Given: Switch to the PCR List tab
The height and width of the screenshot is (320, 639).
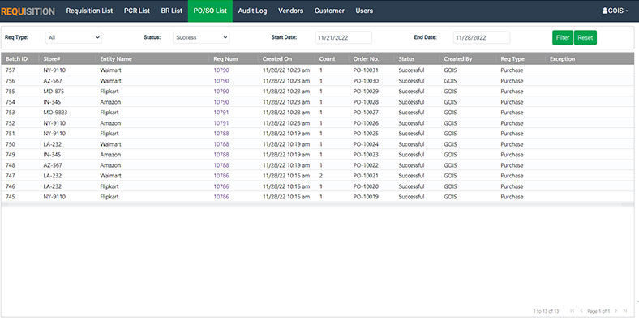Looking at the screenshot, I should pos(137,11).
